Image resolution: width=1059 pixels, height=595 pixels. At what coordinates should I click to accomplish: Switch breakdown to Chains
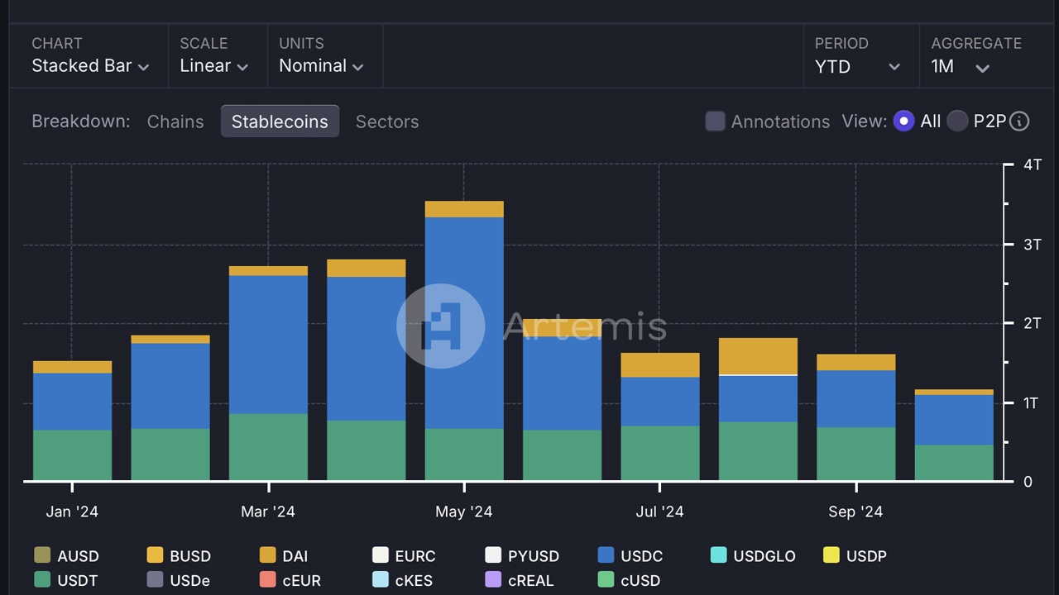[x=175, y=121]
